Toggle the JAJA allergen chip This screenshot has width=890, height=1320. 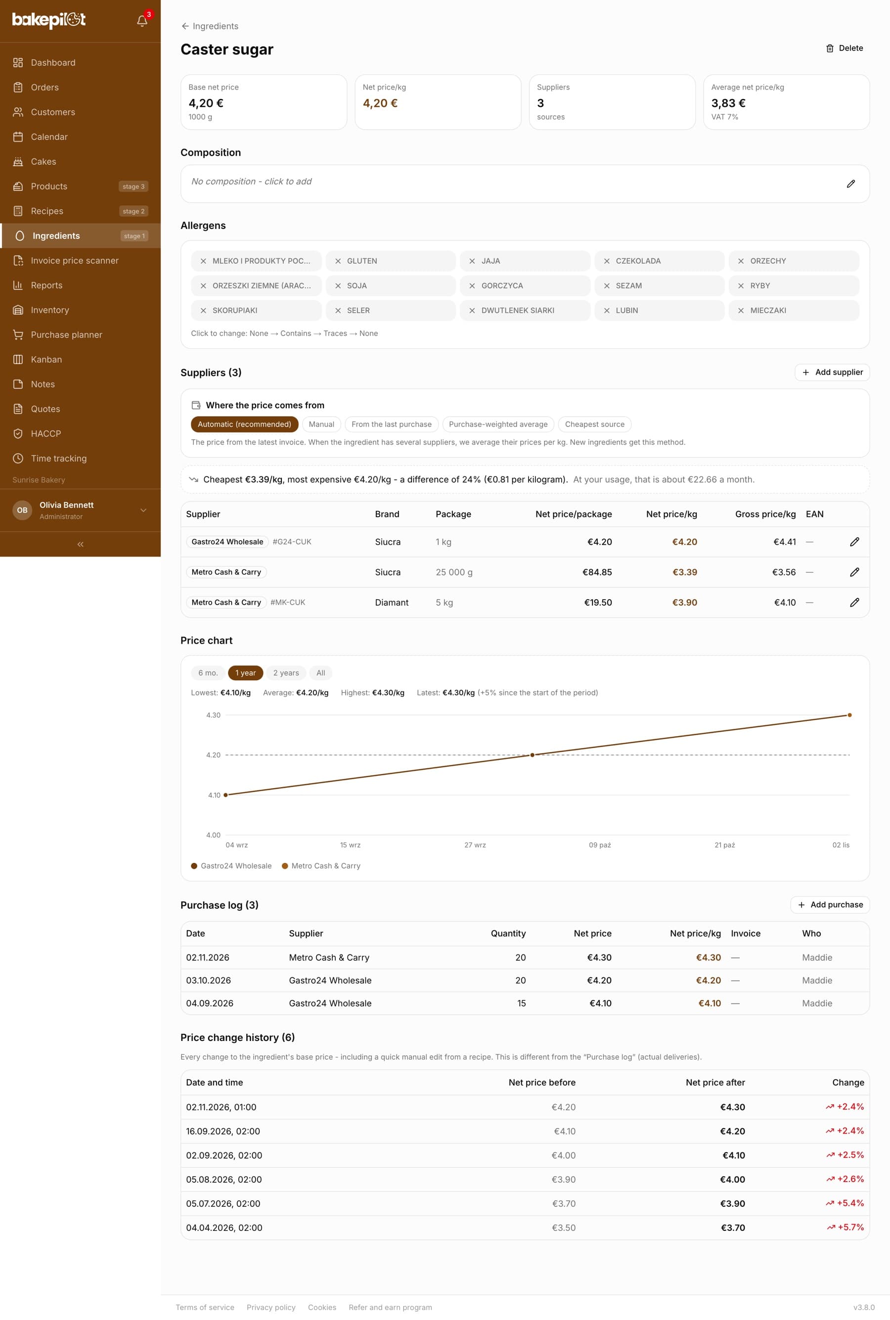[x=525, y=261]
